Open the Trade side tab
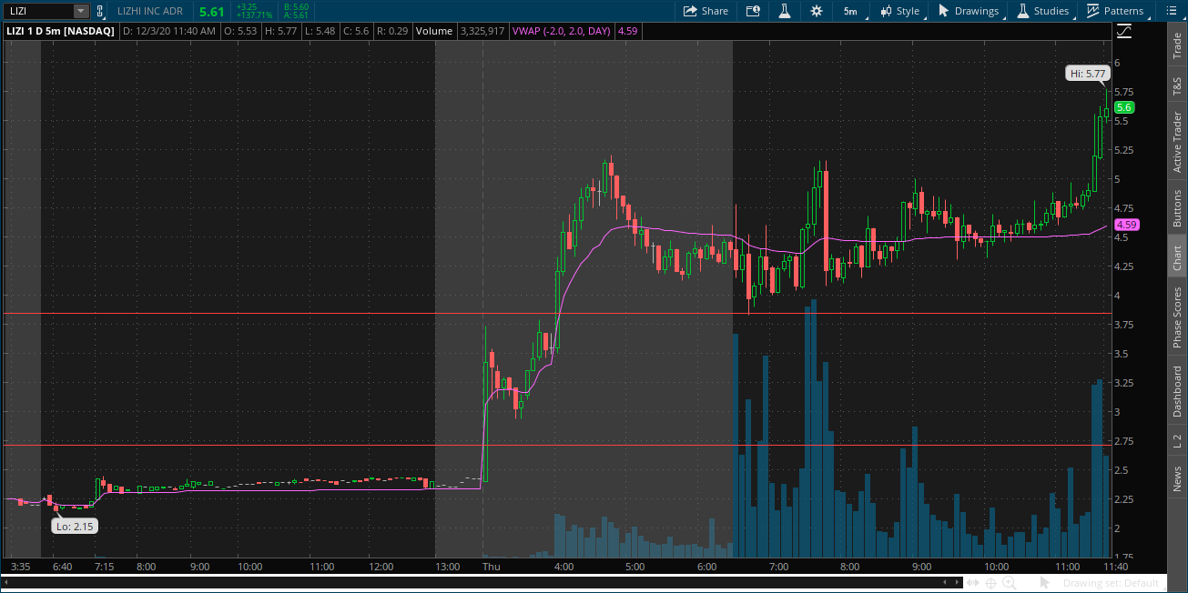The width and height of the screenshot is (1188, 593). tap(1177, 46)
